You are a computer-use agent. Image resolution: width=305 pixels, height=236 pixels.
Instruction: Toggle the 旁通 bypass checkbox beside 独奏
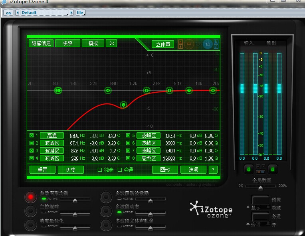120,170
